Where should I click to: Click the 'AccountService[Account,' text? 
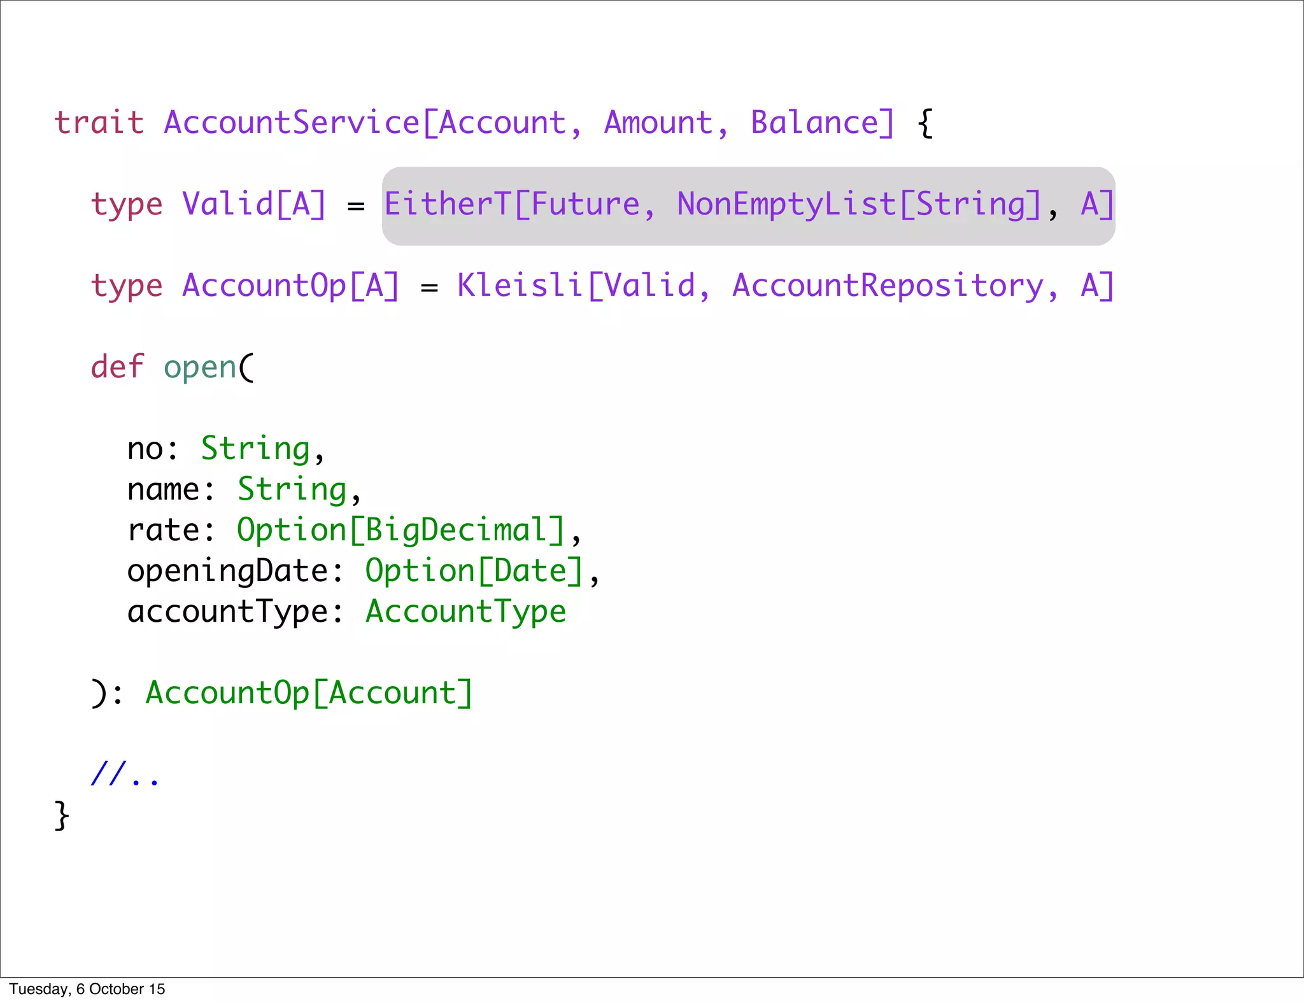(373, 123)
